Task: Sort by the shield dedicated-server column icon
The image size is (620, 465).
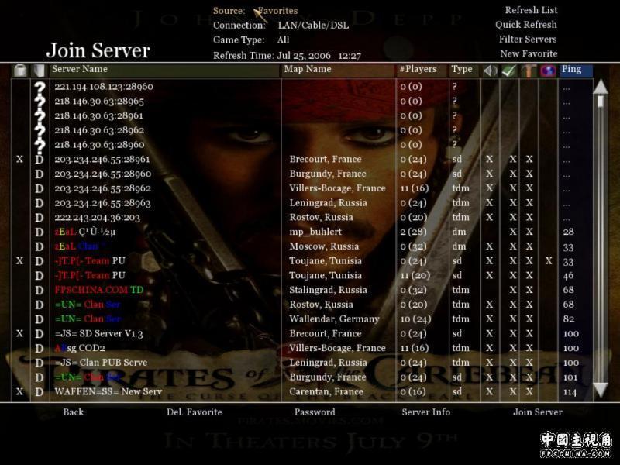Action: click(39, 71)
